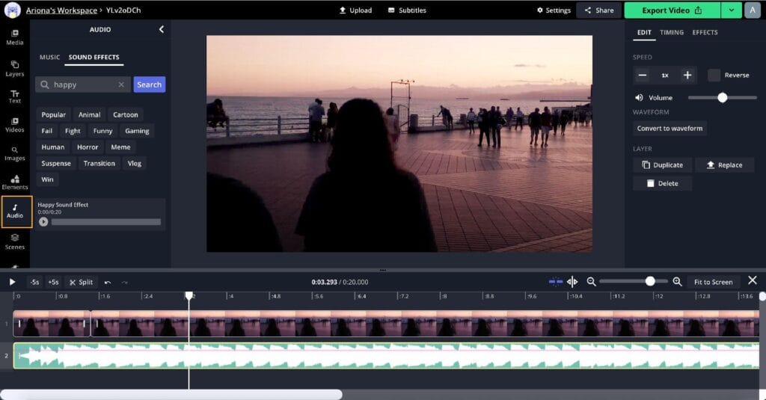
Task: Select the Fight sound category
Action: point(73,131)
